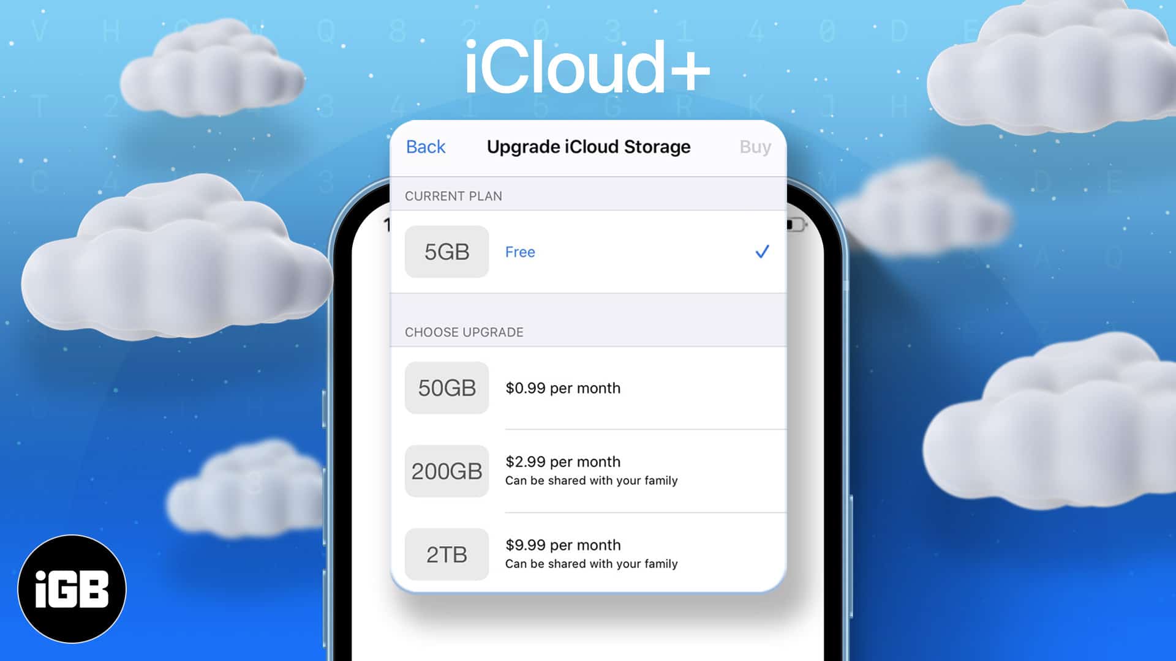Viewport: 1176px width, 661px height.
Task: Select the 5GB Free current plan
Action: [588, 251]
